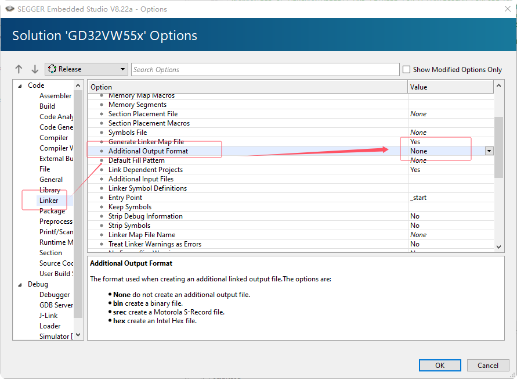Collapse the Debug tree category
Image resolution: width=517 pixels, height=379 pixels.
pos(20,284)
